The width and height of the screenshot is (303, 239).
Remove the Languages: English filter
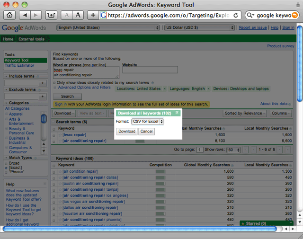[x=208, y=89]
